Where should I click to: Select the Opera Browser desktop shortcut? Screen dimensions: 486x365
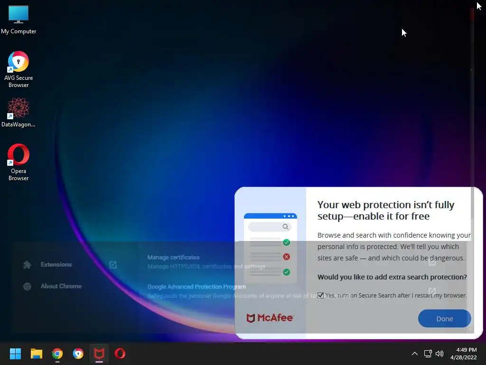tap(19, 163)
